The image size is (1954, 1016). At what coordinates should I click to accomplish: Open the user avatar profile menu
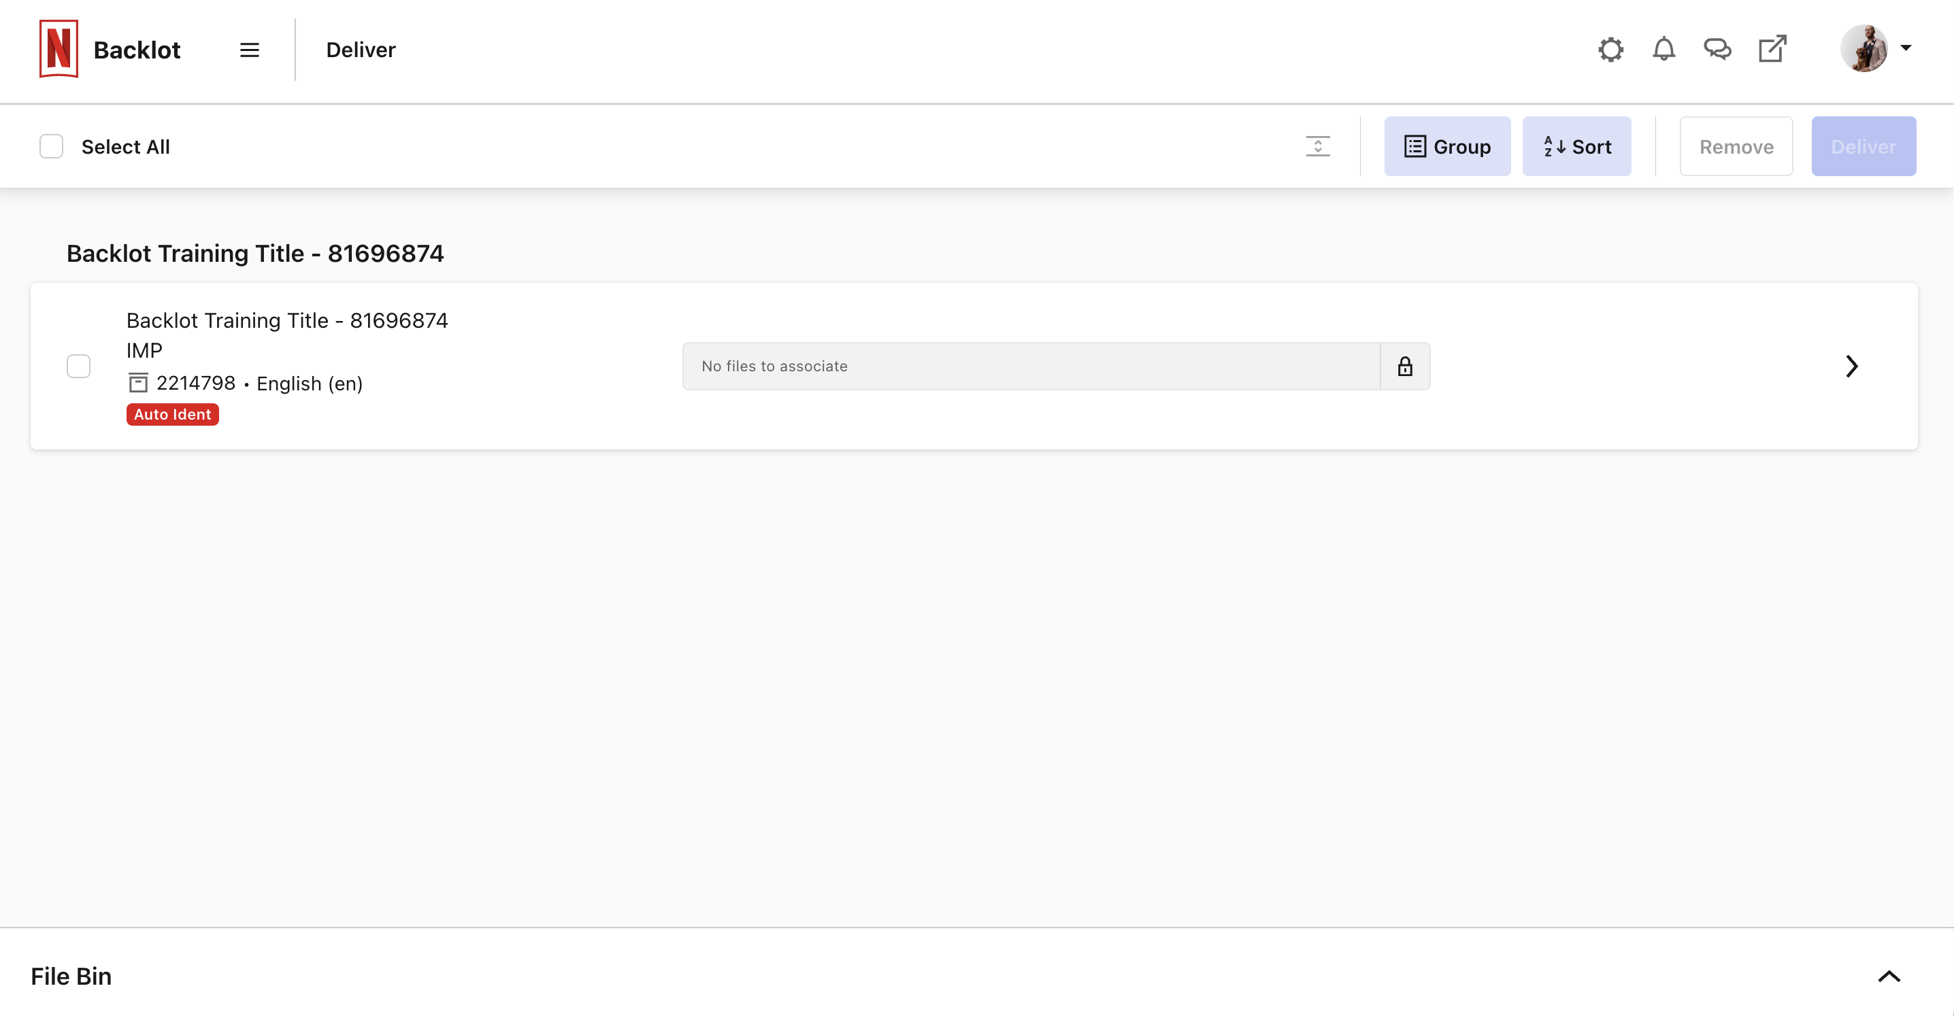(1864, 48)
